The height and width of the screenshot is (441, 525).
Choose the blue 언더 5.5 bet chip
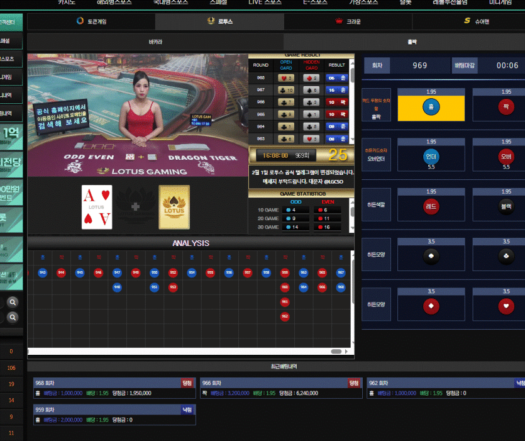431,157
